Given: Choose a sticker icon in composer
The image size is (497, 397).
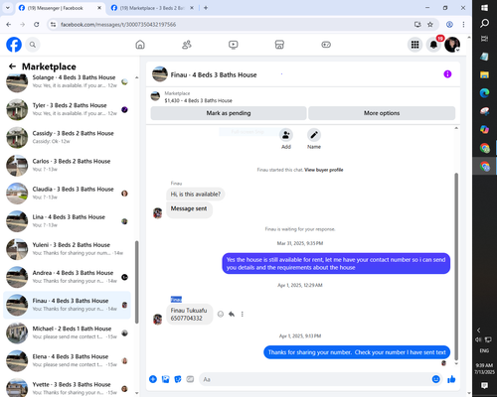Looking at the screenshot, I should click(178, 379).
